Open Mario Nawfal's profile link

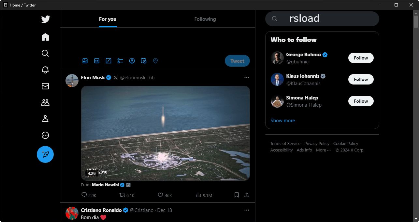pos(105,185)
